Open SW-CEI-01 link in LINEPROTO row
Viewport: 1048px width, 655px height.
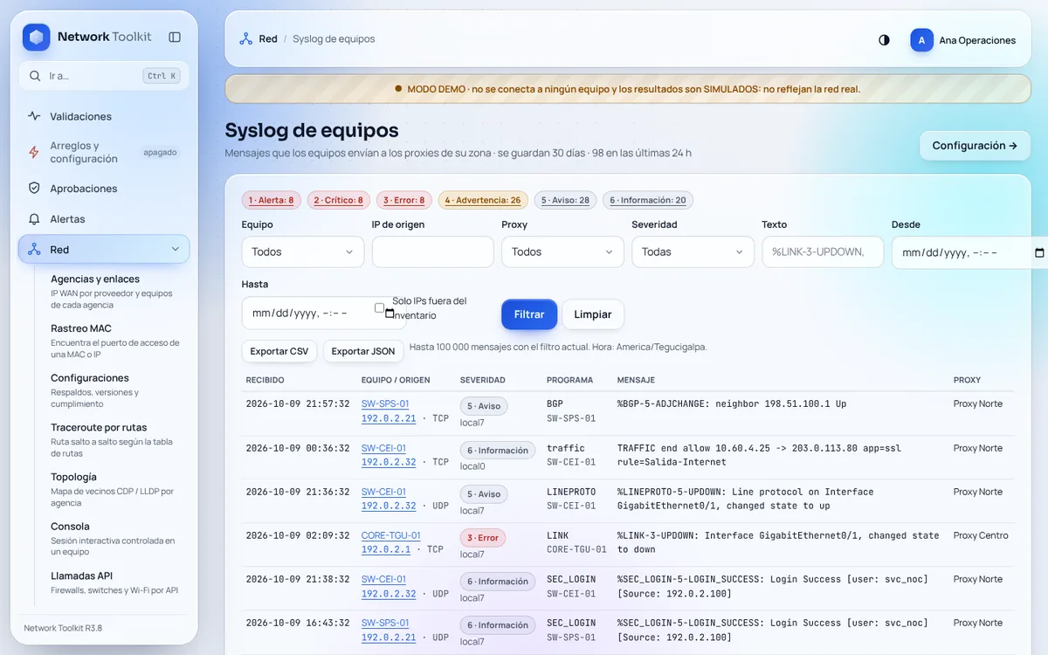click(383, 492)
